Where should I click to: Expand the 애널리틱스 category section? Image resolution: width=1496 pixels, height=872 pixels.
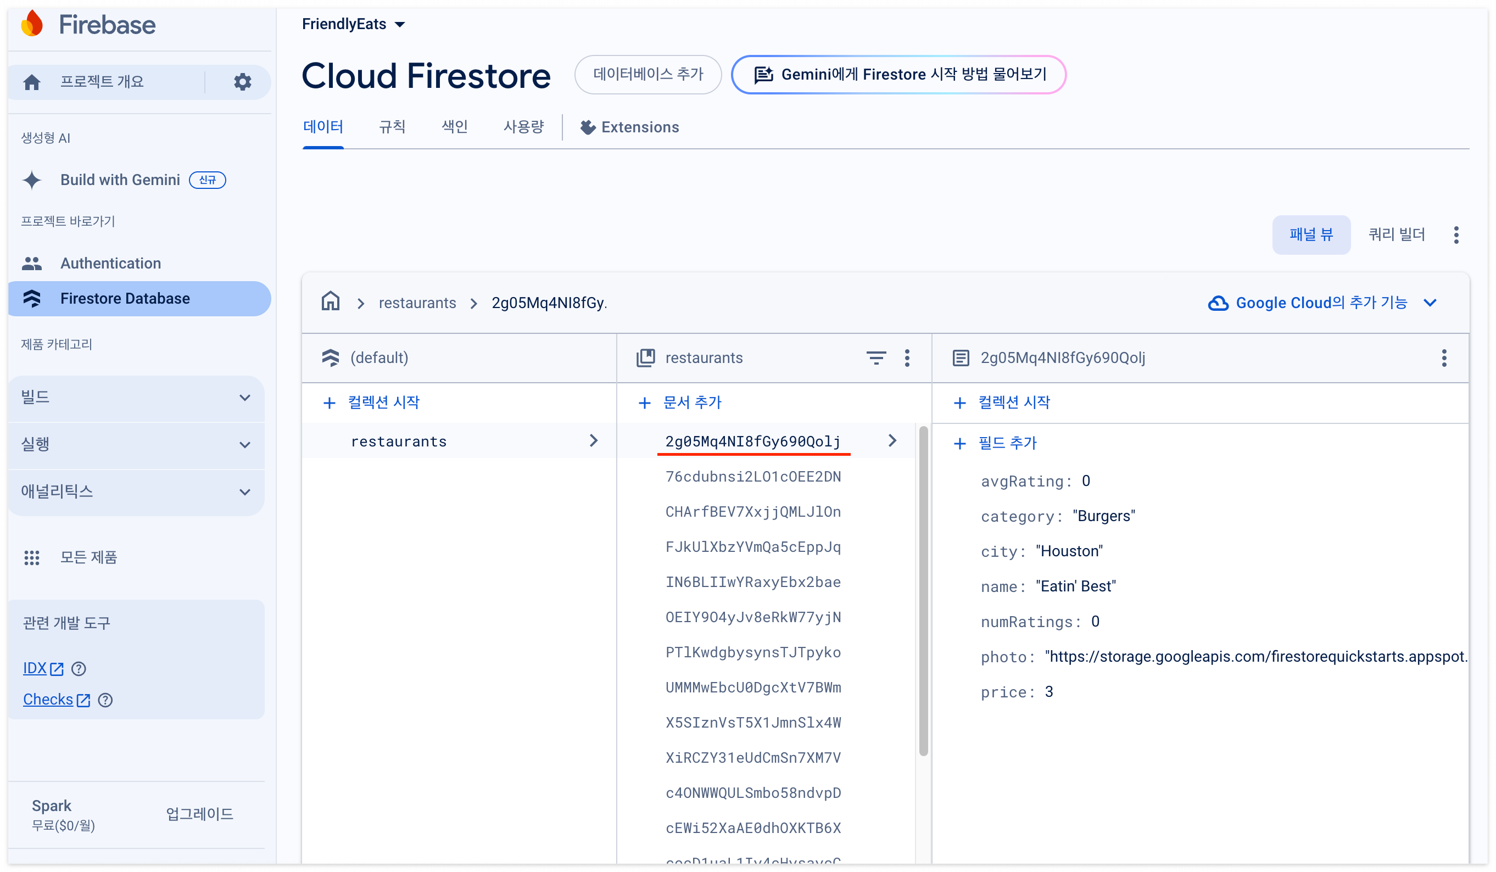tap(136, 491)
